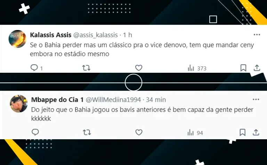Like the tweet about bavis anteriores
The width and height of the screenshot is (267, 165).
coord(139,132)
